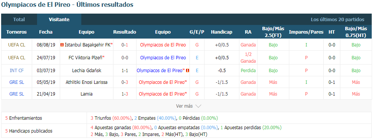Switch to the Total tab
The height and width of the screenshot is (139, 374).
click(19, 20)
